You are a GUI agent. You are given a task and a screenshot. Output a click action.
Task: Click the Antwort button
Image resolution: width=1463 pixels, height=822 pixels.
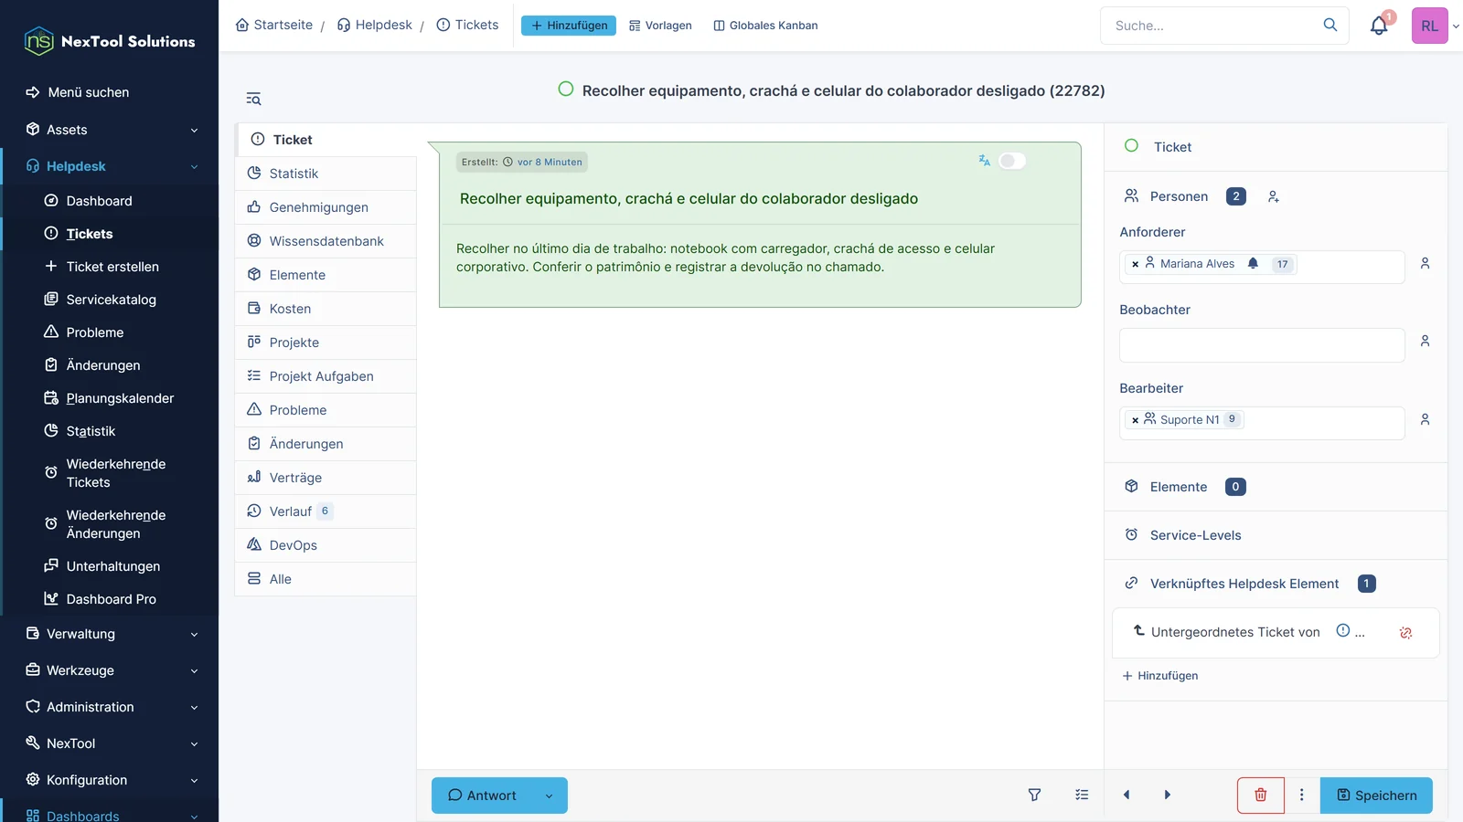[x=483, y=796]
